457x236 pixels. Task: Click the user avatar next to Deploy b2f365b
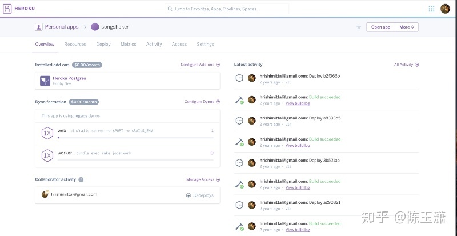[x=252, y=78]
